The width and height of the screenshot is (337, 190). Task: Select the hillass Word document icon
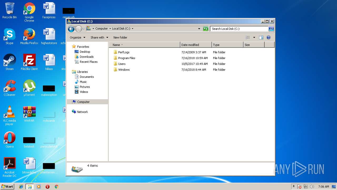click(49, 63)
